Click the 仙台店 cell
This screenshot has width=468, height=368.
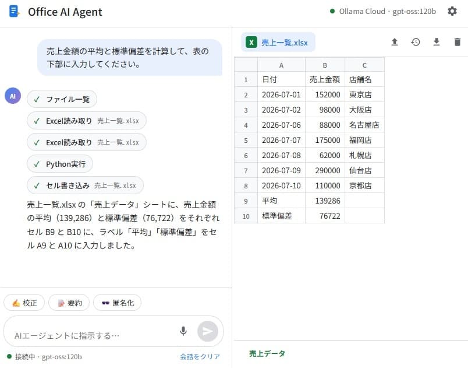[x=364, y=171]
